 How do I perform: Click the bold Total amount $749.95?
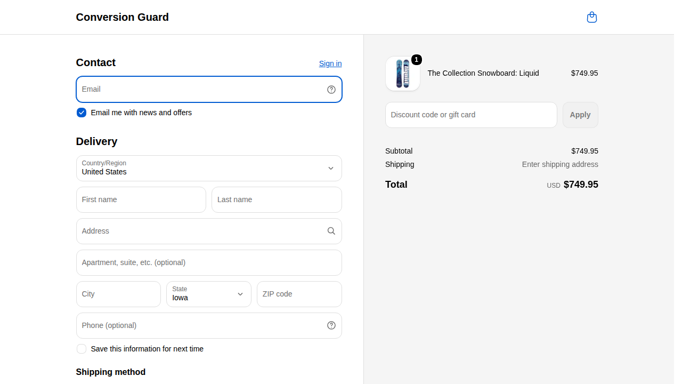pos(581,185)
